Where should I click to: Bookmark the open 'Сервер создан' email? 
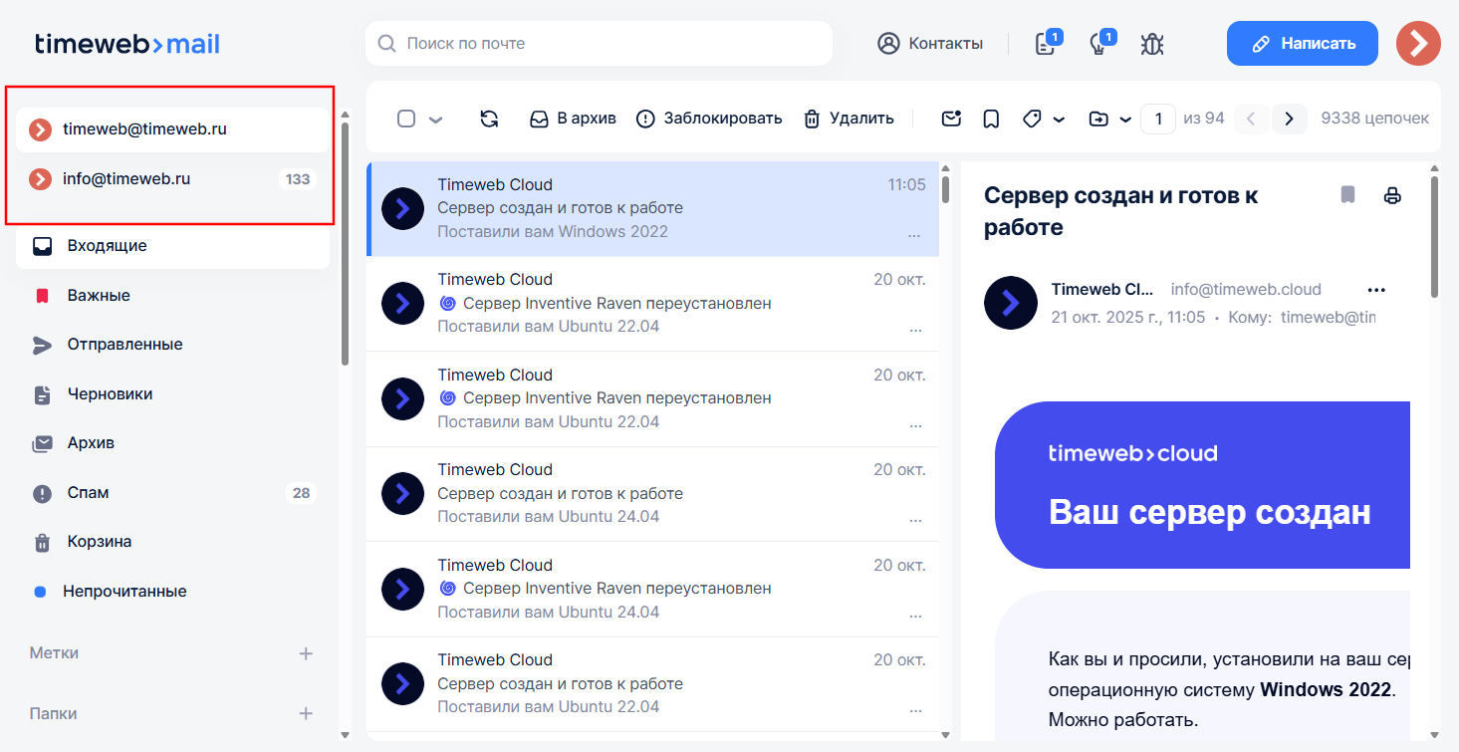[x=1347, y=195]
